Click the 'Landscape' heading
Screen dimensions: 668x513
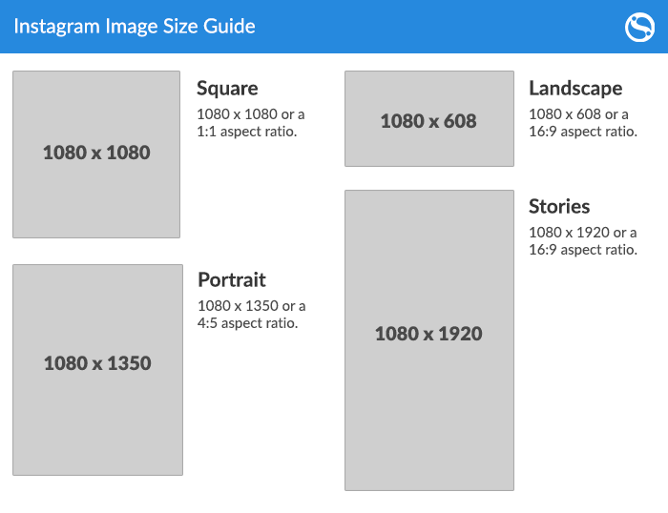[575, 89]
